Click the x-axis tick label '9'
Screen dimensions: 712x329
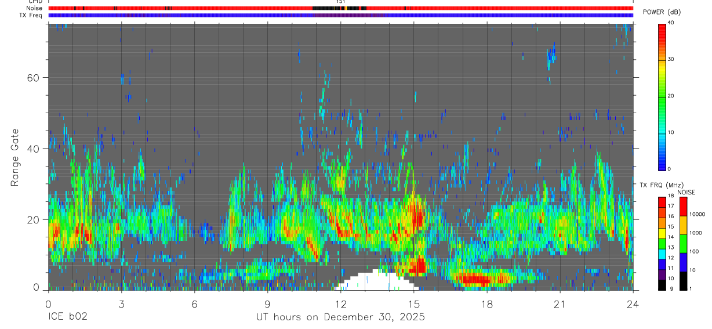267,304
